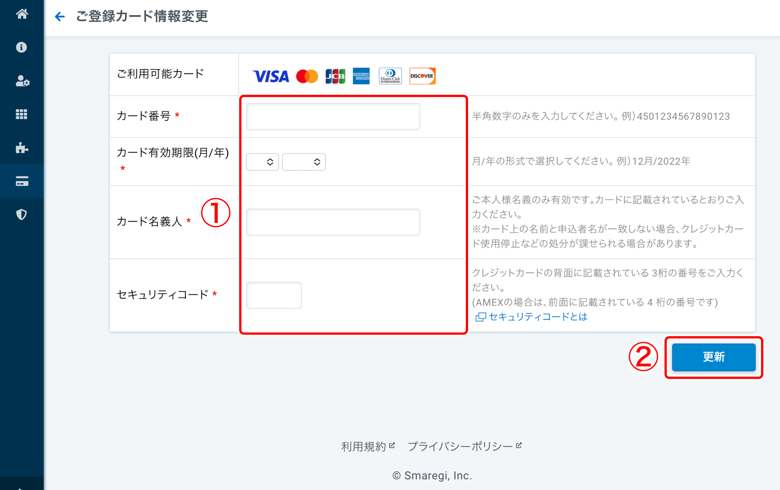Image resolution: width=780 pixels, height=490 pixels.
Task: Click the shield security sidebar icon
Action: (x=22, y=215)
